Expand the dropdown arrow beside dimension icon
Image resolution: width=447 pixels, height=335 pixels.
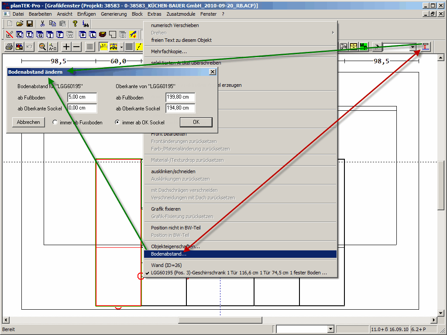pyautogui.click(x=121, y=47)
